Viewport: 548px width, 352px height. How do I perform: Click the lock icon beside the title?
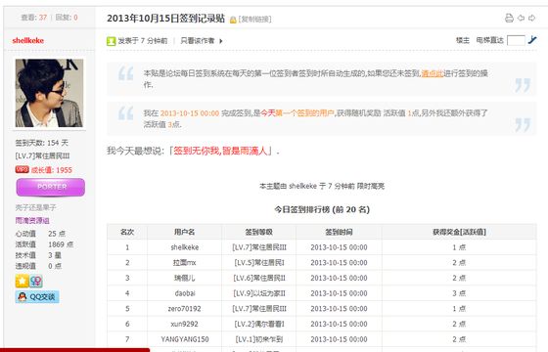coord(233,20)
